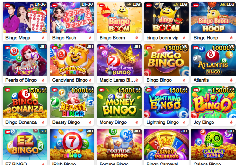Screen dimensions: 236x165
Task: Open the Candyland Bingo game image
Action: (72, 60)
